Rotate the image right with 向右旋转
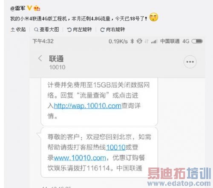 click(x=112, y=29)
